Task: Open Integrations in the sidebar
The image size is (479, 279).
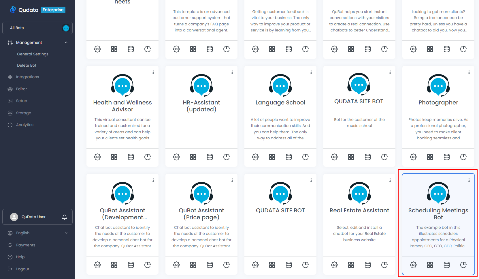Action: coord(27,77)
